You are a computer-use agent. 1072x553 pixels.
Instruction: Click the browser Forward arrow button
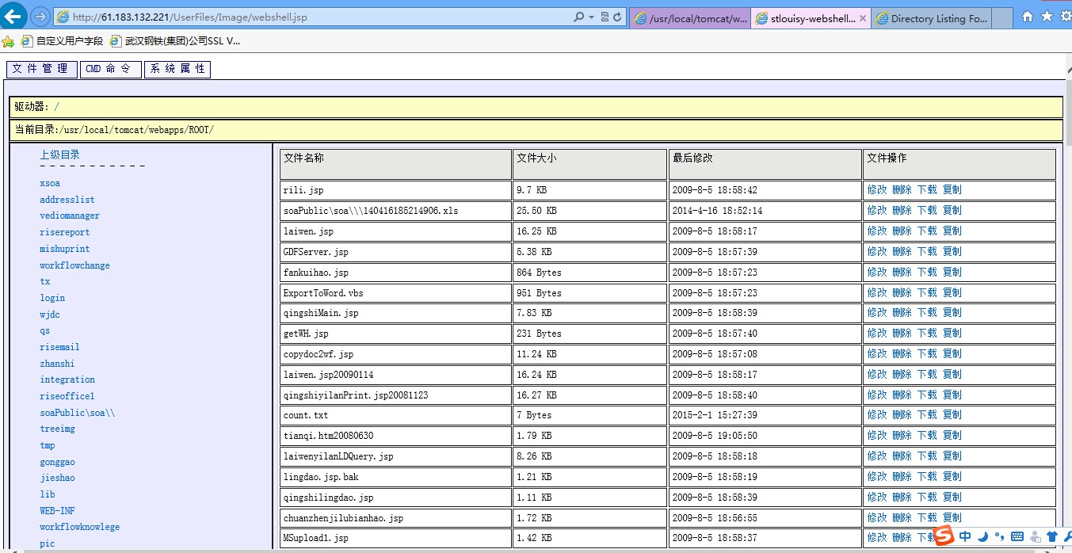coord(40,17)
